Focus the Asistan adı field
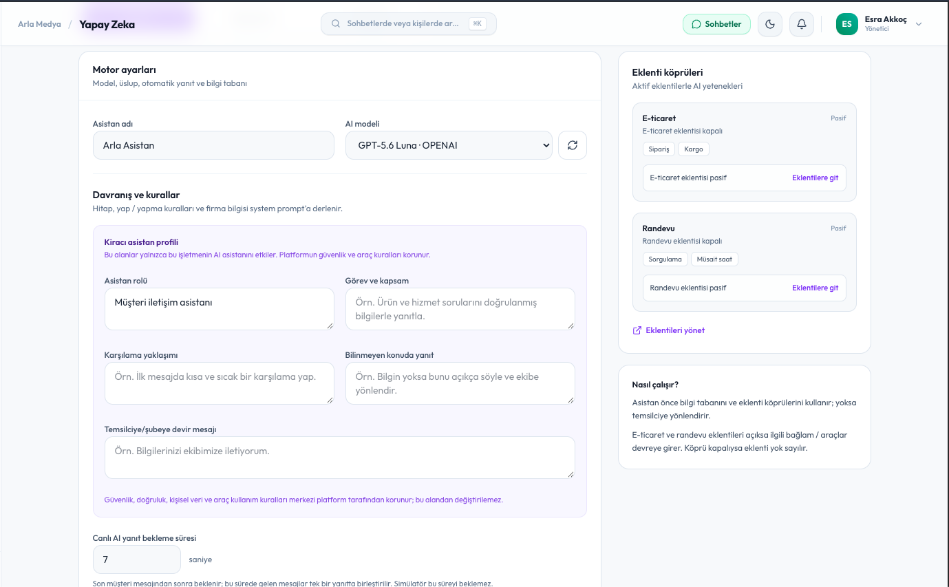The height and width of the screenshot is (587, 949). click(213, 145)
